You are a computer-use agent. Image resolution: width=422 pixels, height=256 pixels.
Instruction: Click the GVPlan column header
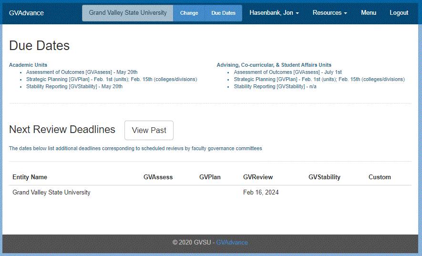tap(210, 177)
